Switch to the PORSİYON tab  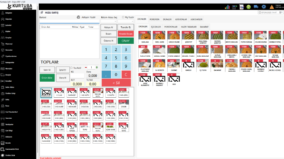tap(154, 19)
